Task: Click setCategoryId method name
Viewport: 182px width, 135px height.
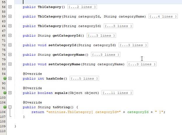Action: click(62, 45)
